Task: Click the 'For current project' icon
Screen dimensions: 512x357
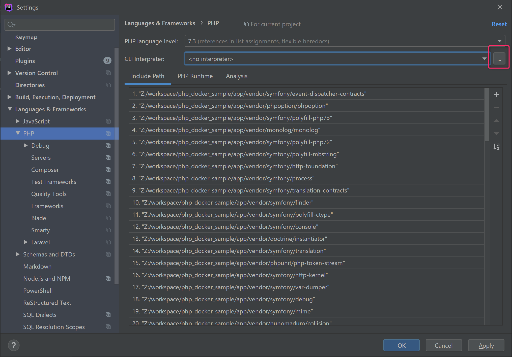Action: click(x=246, y=24)
